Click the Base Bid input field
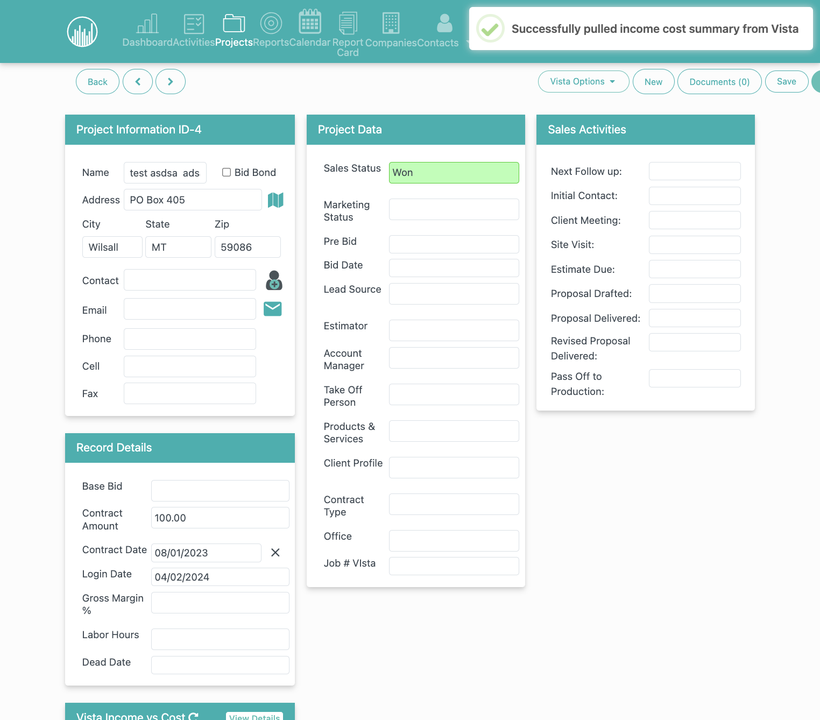Image resolution: width=820 pixels, height=720 pixels. tap(220, 491)
